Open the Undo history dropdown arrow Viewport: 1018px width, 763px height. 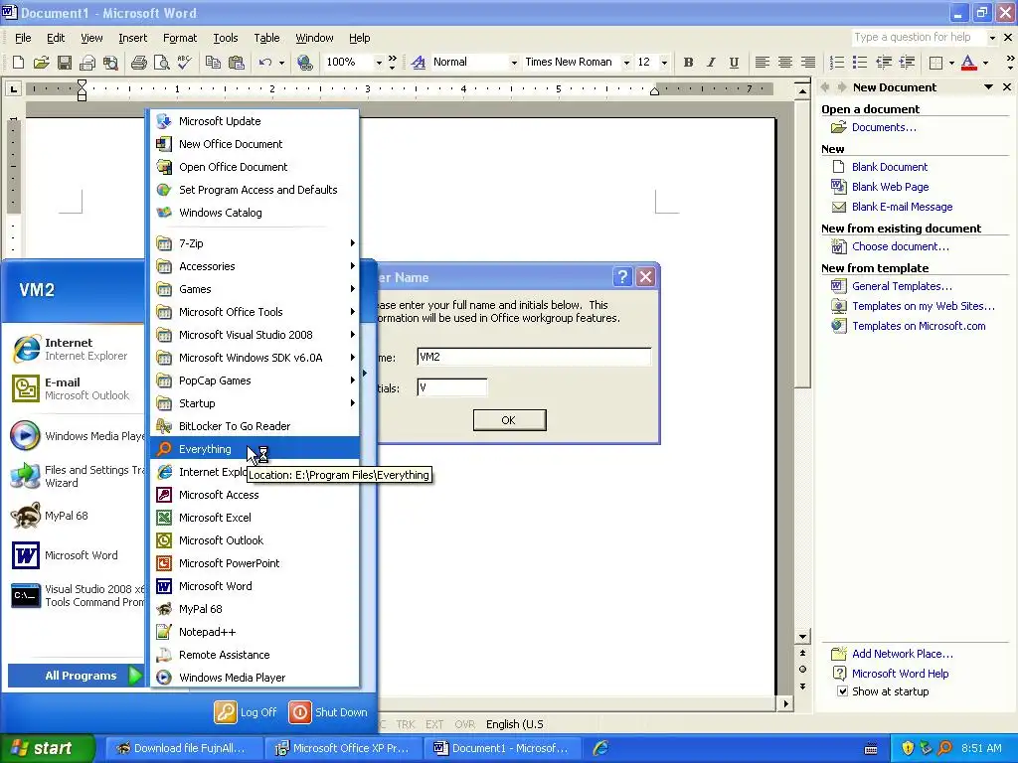pyautogui.click(x=281, y=63)
